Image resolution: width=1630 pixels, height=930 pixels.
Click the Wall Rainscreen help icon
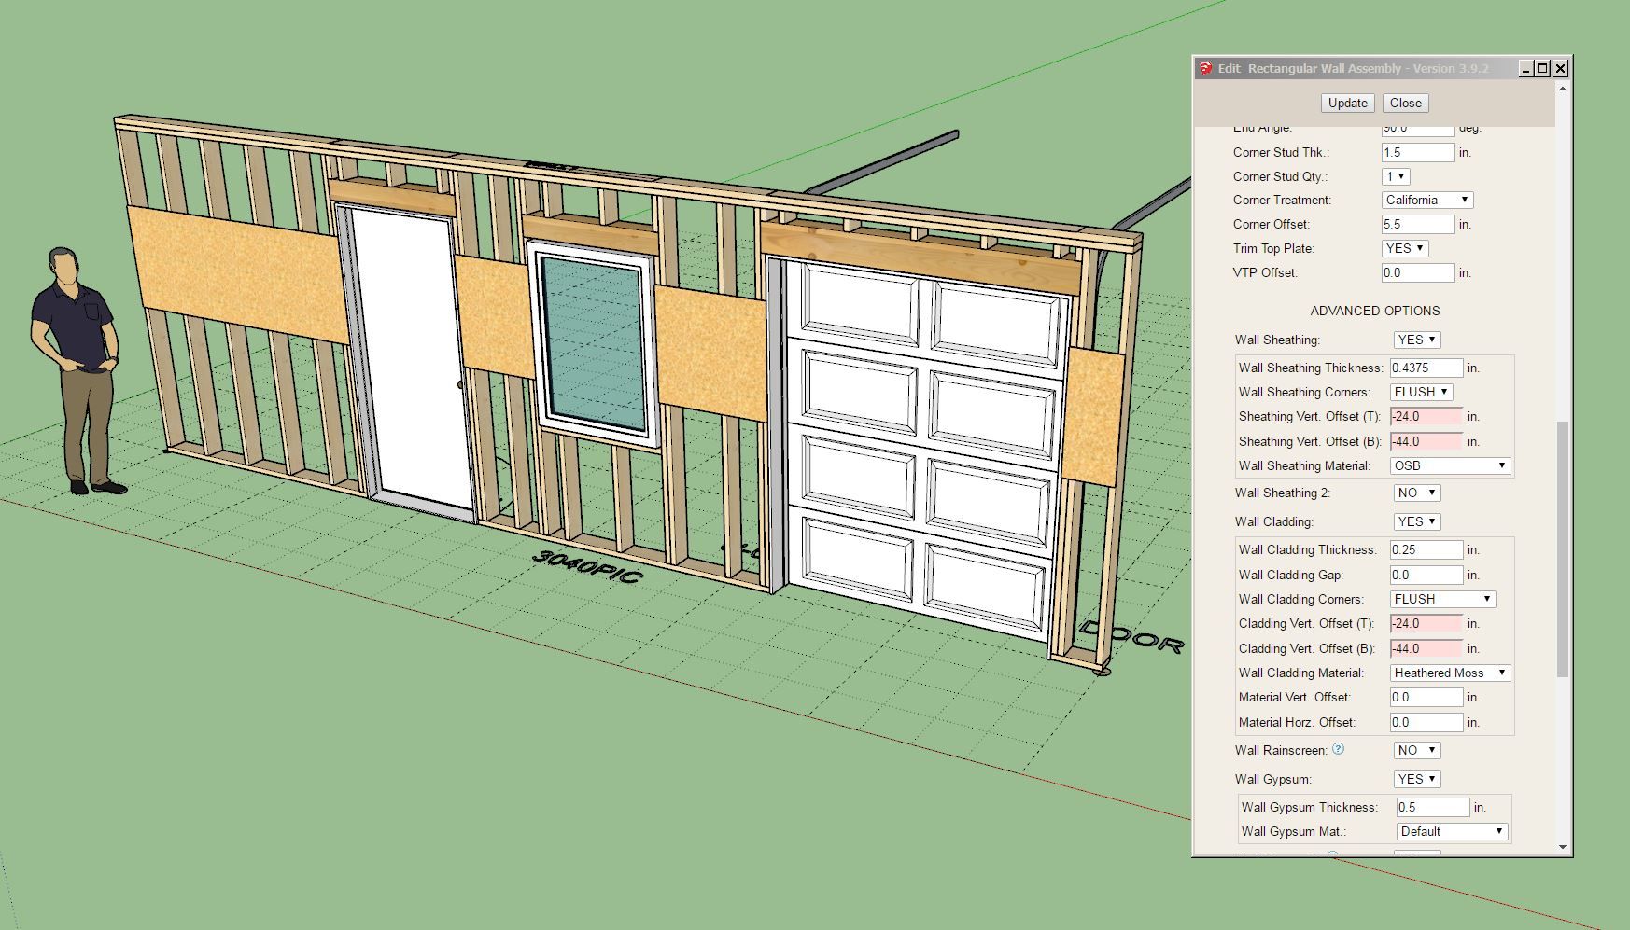[1338, 749]
